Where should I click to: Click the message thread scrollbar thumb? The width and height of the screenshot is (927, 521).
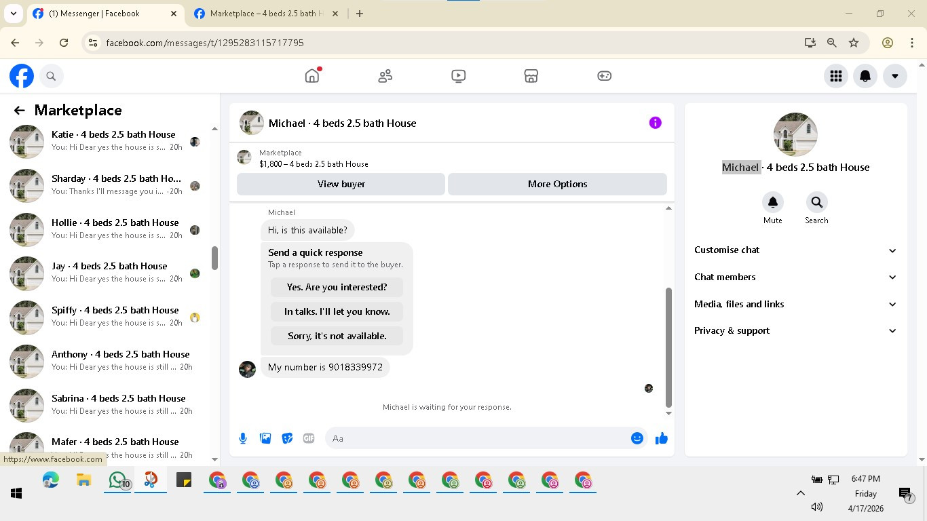[668, 347]
